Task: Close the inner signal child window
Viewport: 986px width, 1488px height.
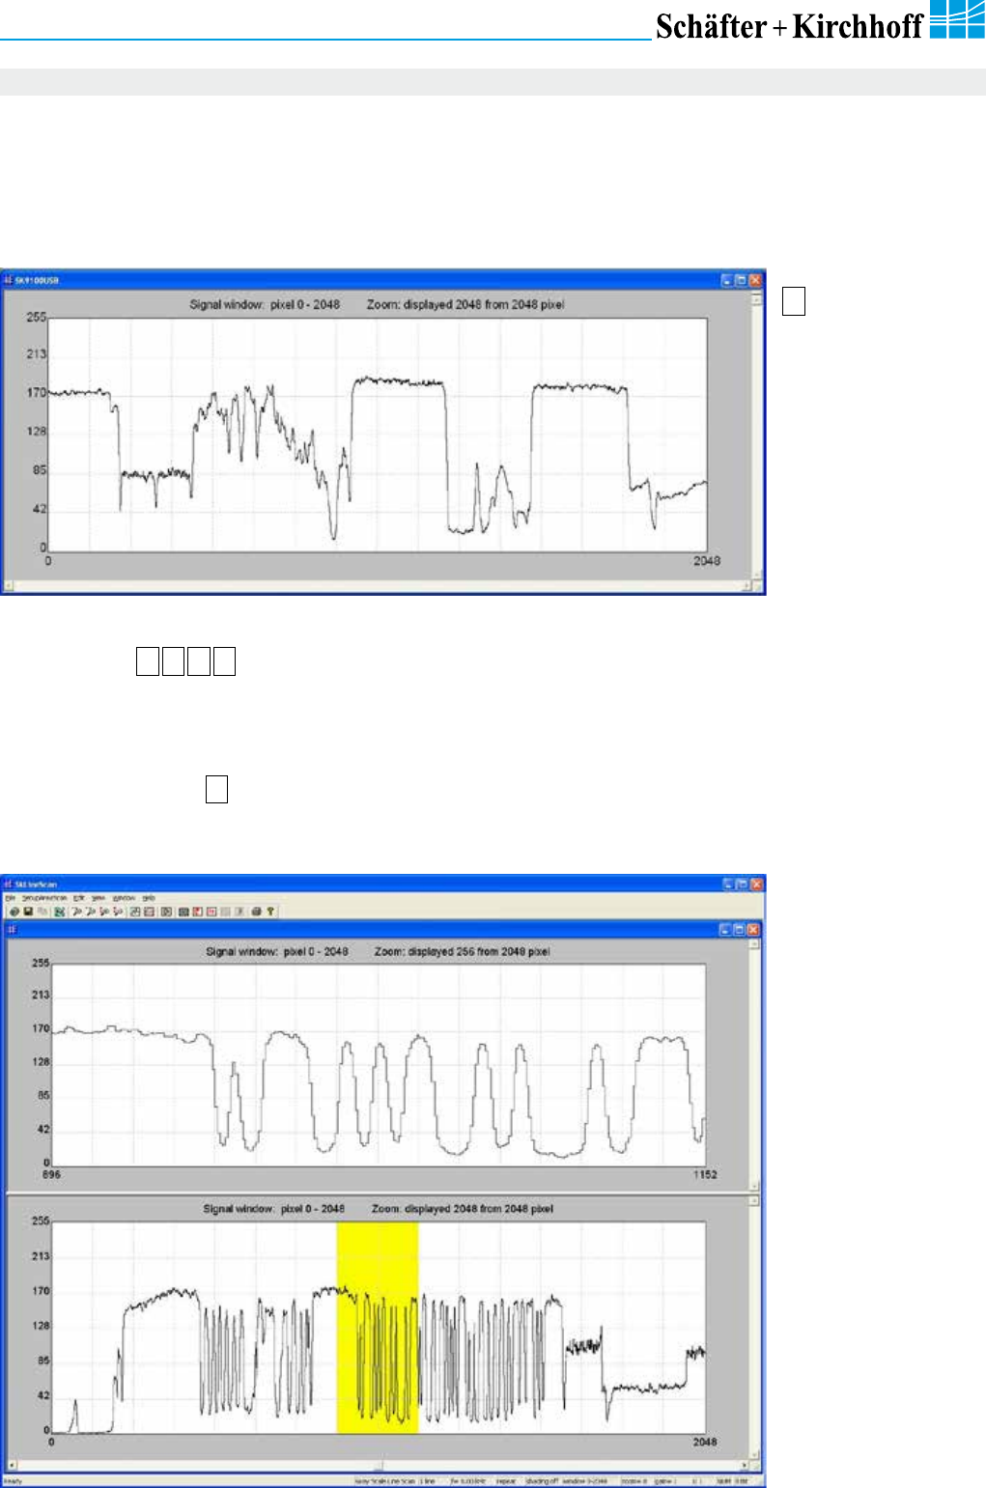Action: tap(753, 929)
